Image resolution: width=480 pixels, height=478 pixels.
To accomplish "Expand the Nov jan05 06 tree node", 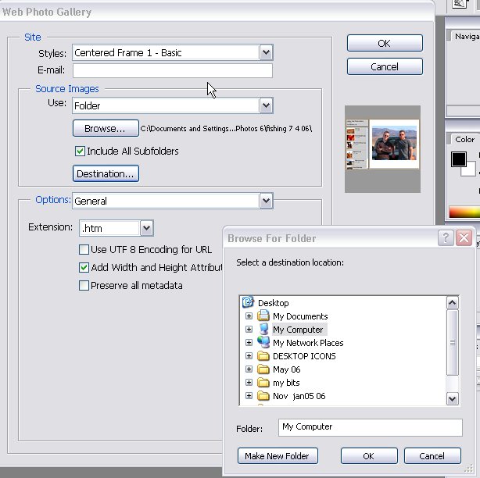I will click(x=249, y=396).
